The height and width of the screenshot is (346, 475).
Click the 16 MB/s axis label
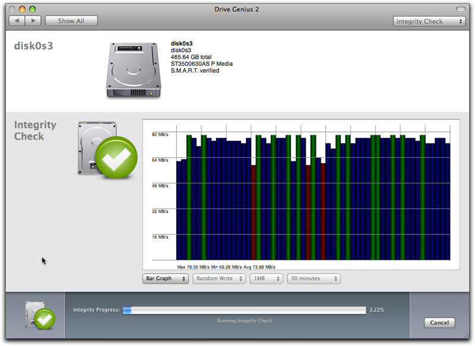(160, 237)
